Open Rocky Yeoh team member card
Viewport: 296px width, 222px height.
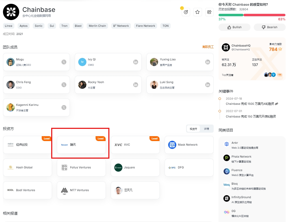pyautogui.click(x=108, y=85)
